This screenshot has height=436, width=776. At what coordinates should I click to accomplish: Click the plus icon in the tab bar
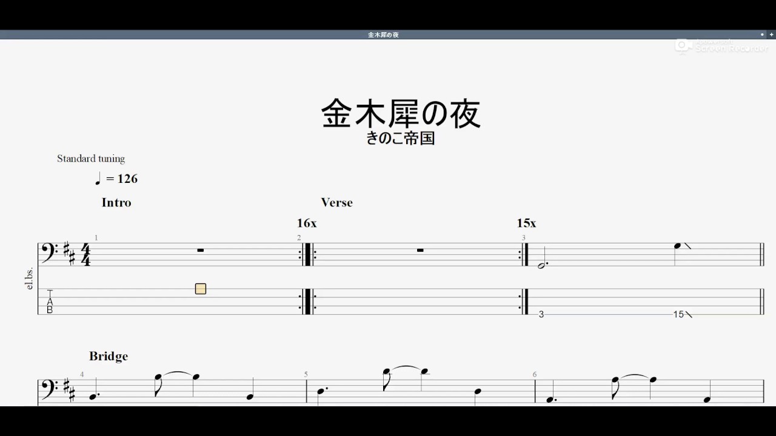[x=771, y=35]
